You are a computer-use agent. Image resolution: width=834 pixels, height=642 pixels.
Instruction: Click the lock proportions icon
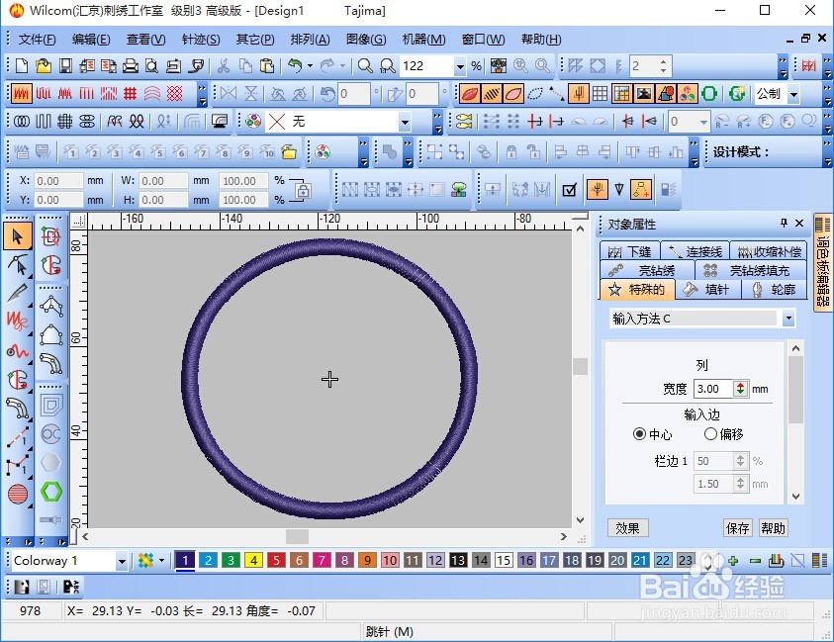[303, 190]
